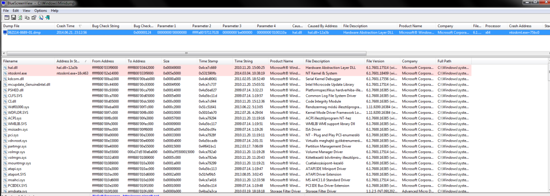Image resolution: width=550 pixels, height=196 pixels.
Task: Sort drivers by Time Stamp column header
Action: pyautogui.click(x=215, y=61)
